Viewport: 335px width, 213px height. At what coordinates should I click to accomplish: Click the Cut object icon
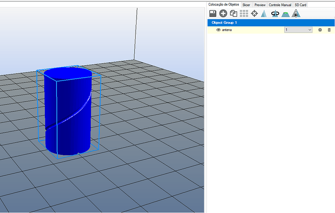[286, 14]
